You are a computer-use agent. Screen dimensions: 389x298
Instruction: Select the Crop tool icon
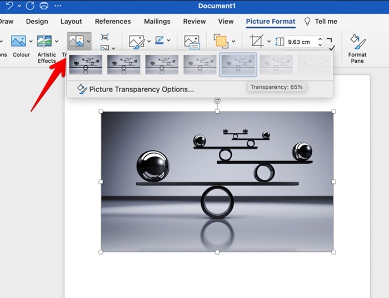pyautogui.click(x=257, y=41)
